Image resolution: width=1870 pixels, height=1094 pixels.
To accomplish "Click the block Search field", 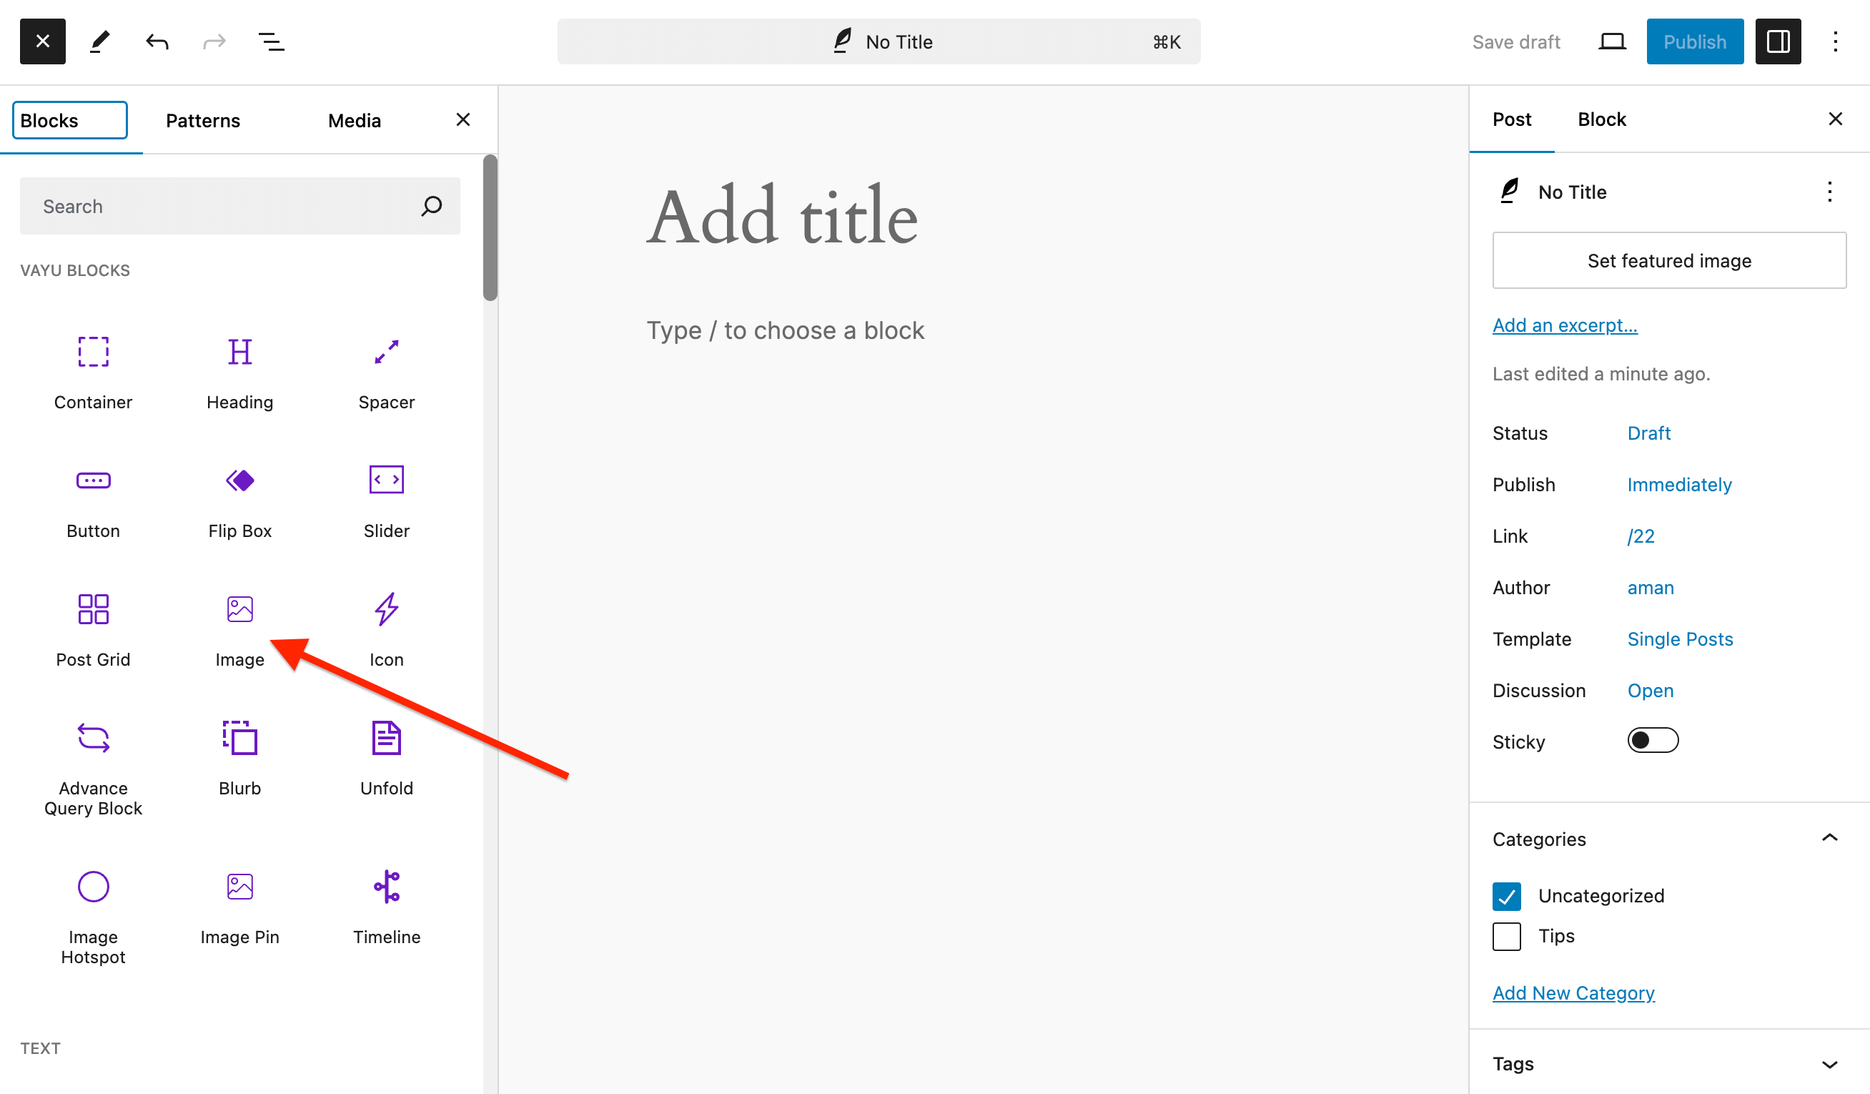I will pos(222,206).
